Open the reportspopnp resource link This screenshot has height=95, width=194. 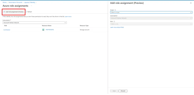point(50,30)
